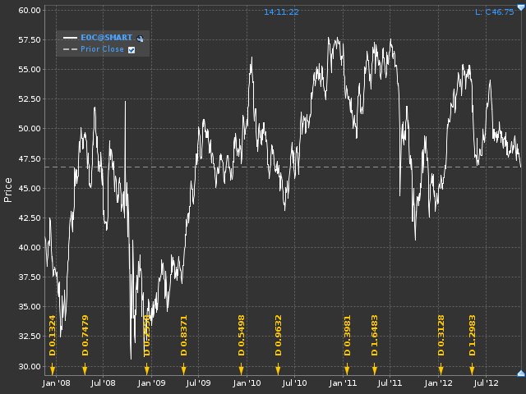The width and height of the screenshot is (526, 394).
Task: Click the L: C46.75 last price label
Action: coord(495,12)
